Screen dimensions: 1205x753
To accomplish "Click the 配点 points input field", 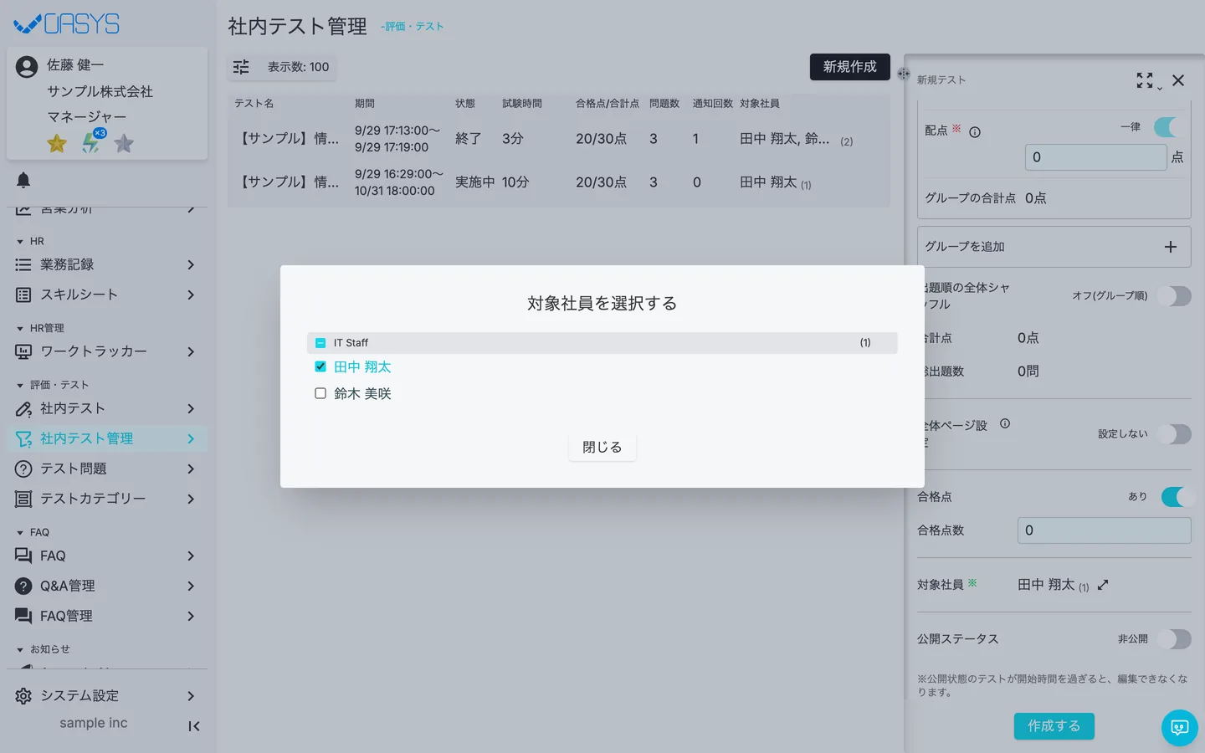I will pyautogui.click(x=1096, y=157).
